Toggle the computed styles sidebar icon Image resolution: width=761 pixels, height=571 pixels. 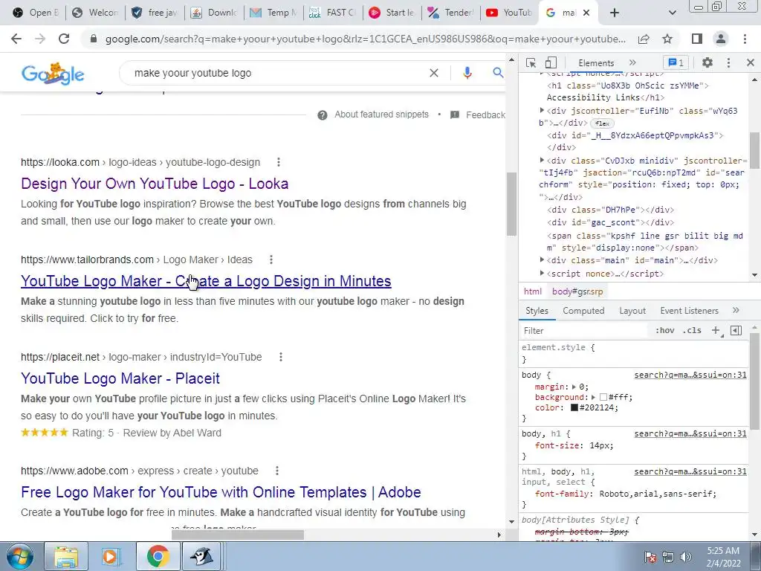click(x=736, y=331)
